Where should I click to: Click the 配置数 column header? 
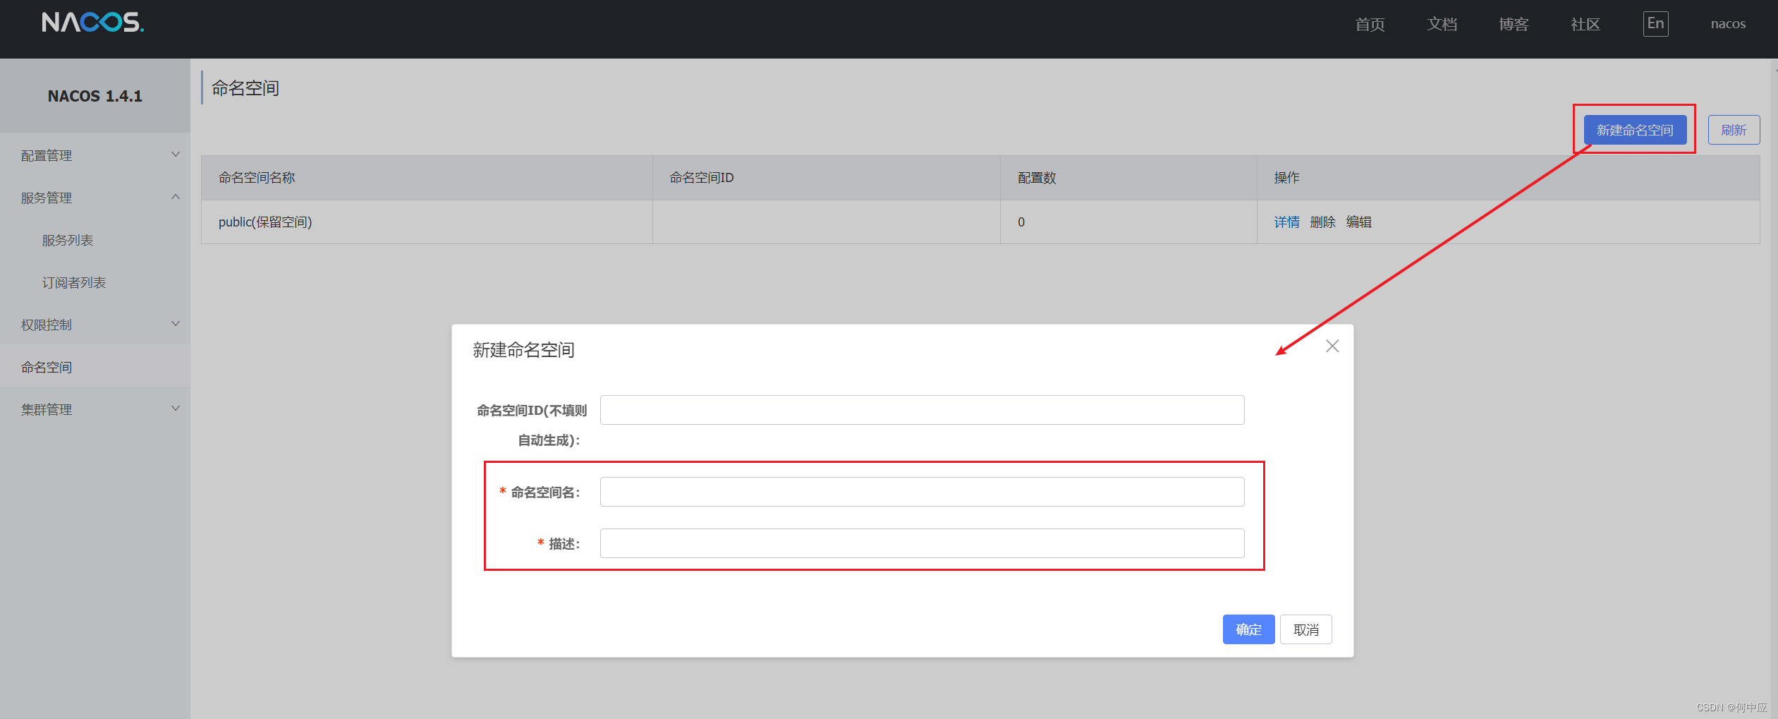point(1128,178)
